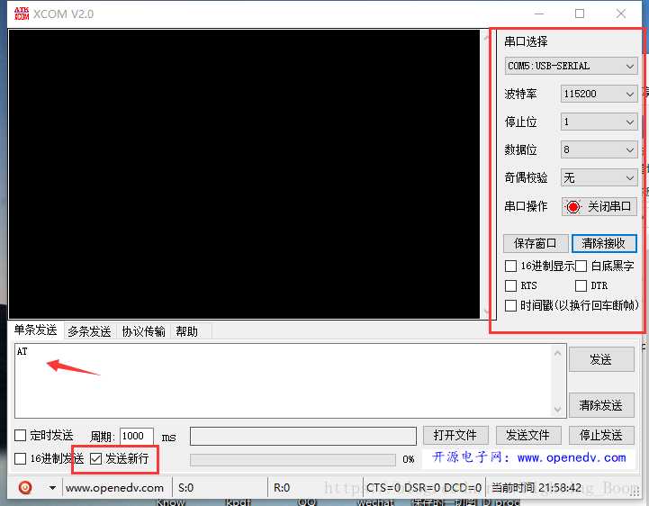Click the R:0 received counter in status bar
Image resolution: width=649 pixels, height=506 pixels.
click(282, 488)
